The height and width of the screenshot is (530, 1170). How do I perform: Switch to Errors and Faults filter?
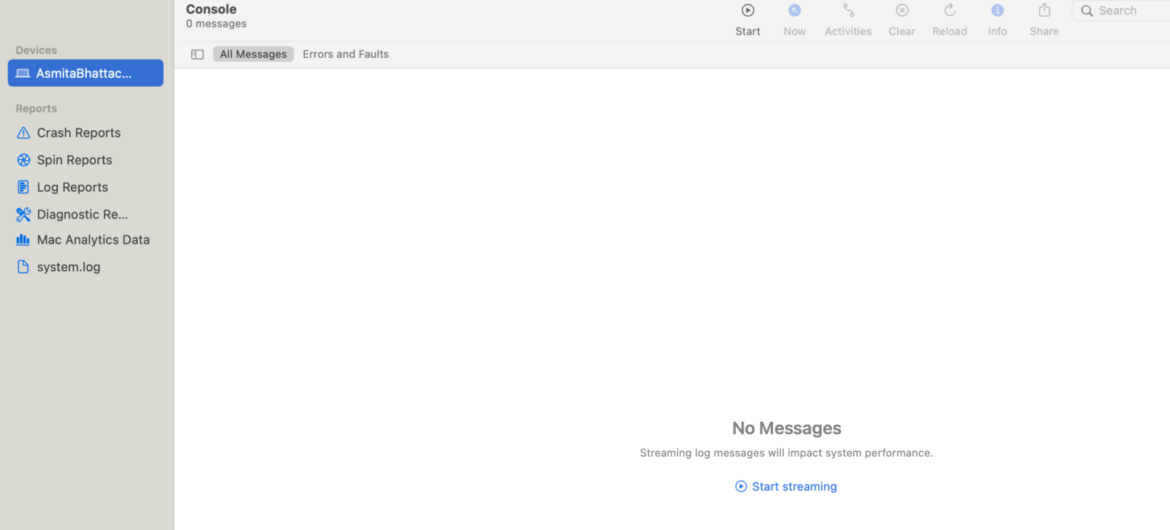345,54
